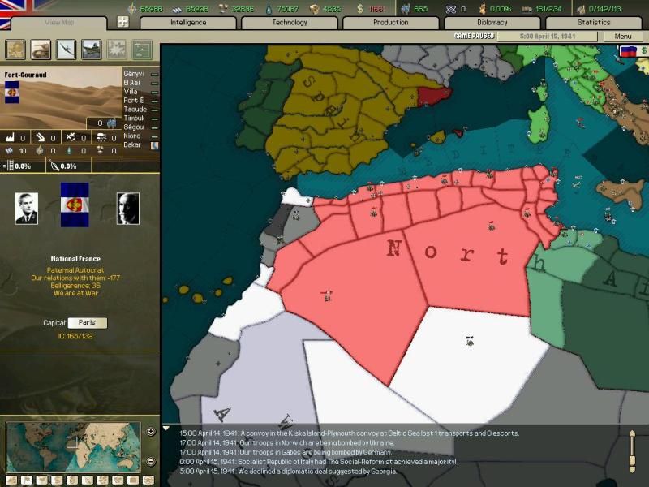Viewport: 649px width, 487px height.
Task: Go to capital Paris button
Action: click(x=88, y=322)
